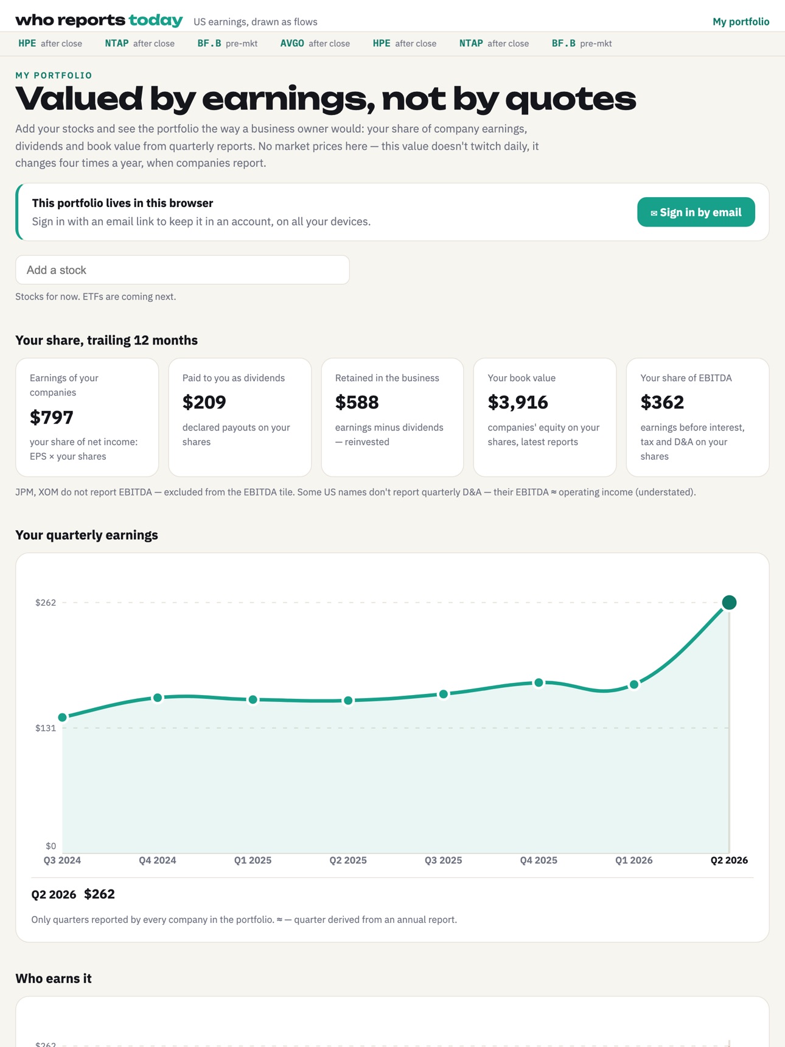Click the 'US earnings, drawn as flows' tagline
The image size is (785, 1047).
(x=256, y=22)
